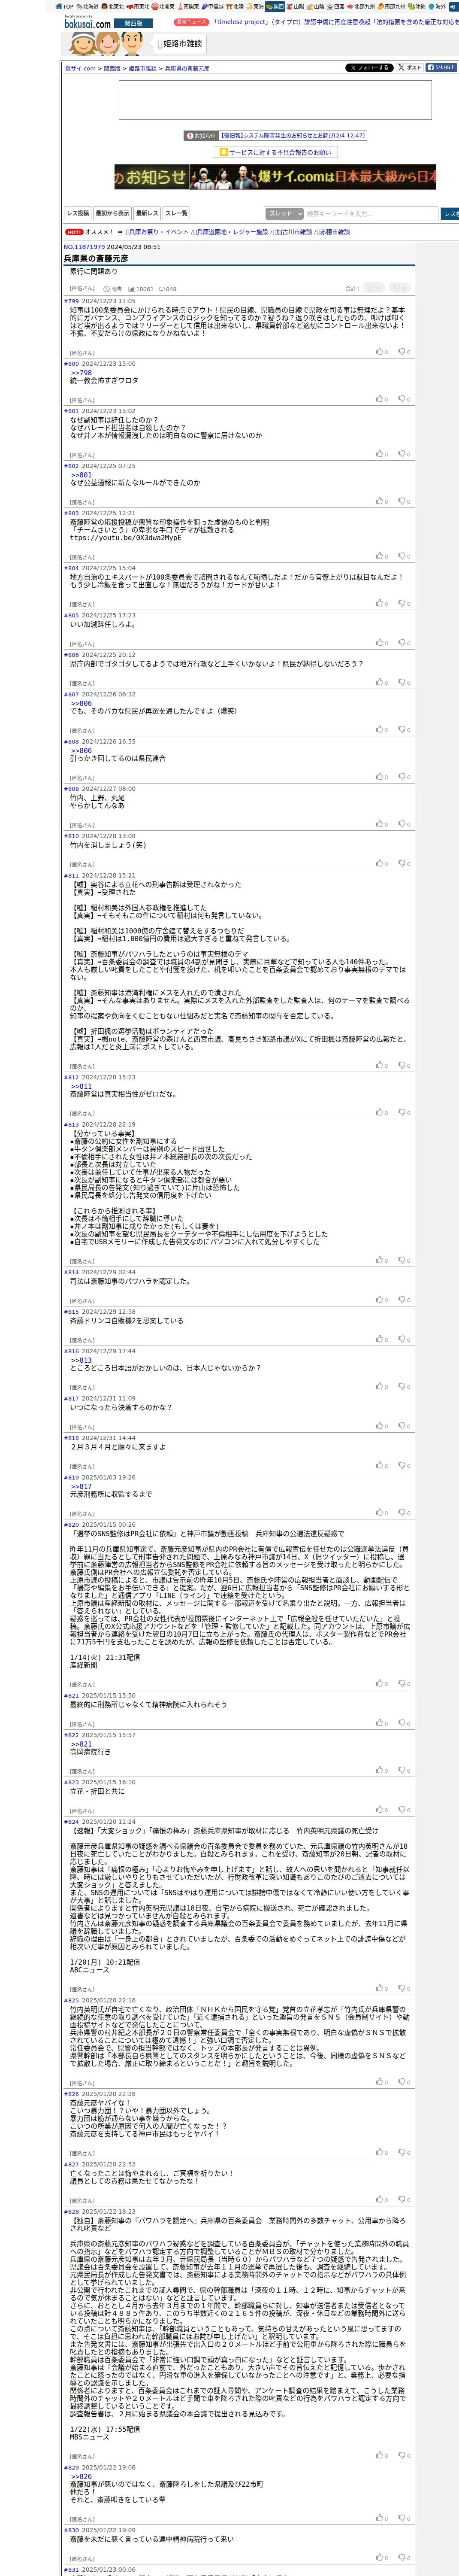
Task: Go to the 北陸 region board
Action: pos(236,6)
